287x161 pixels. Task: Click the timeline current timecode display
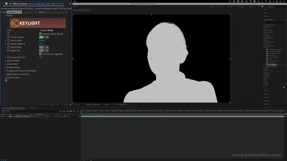click(x=6, y=110)
